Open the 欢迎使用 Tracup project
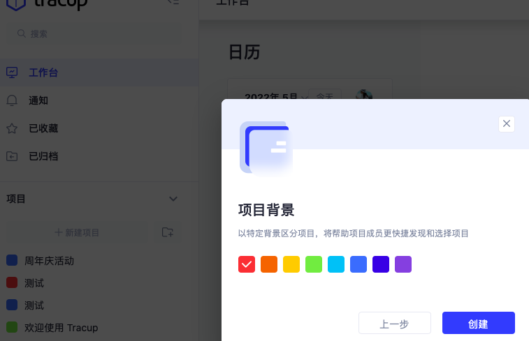Screen dimensions: 529x341 point(61,327)
